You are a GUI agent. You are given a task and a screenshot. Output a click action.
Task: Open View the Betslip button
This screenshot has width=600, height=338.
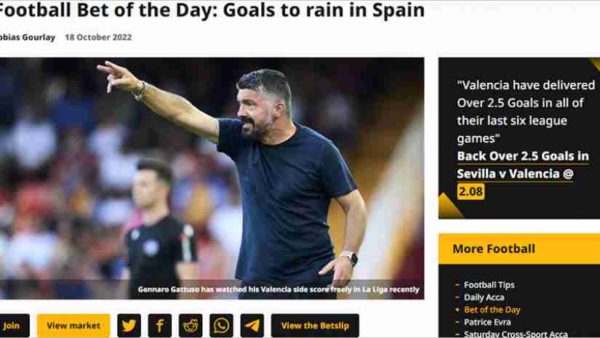tap(315, 326)
